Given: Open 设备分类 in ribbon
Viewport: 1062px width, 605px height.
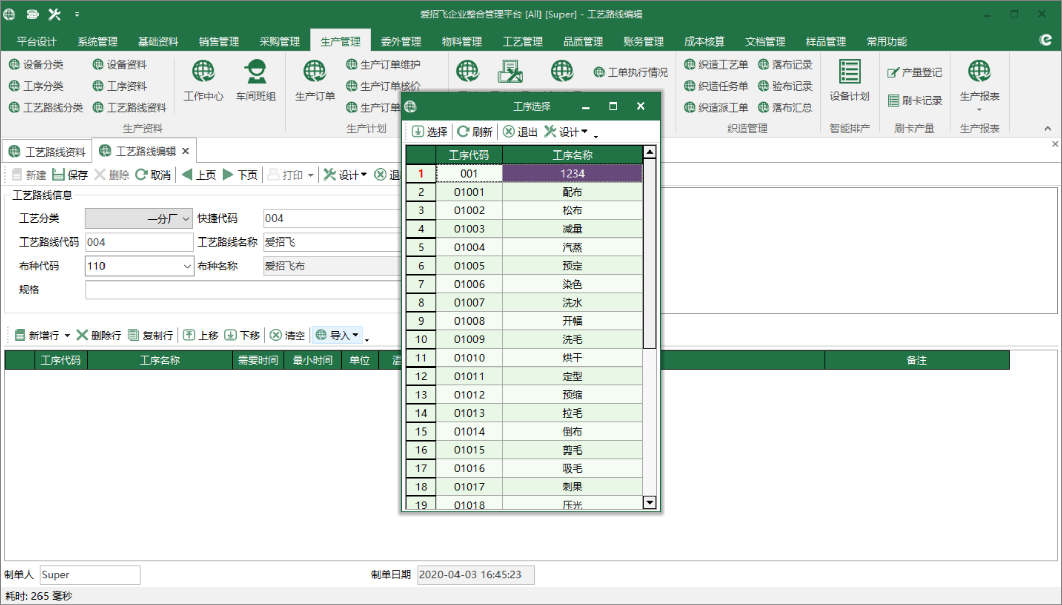Looking at the screenshot, I should coord(36,64).
